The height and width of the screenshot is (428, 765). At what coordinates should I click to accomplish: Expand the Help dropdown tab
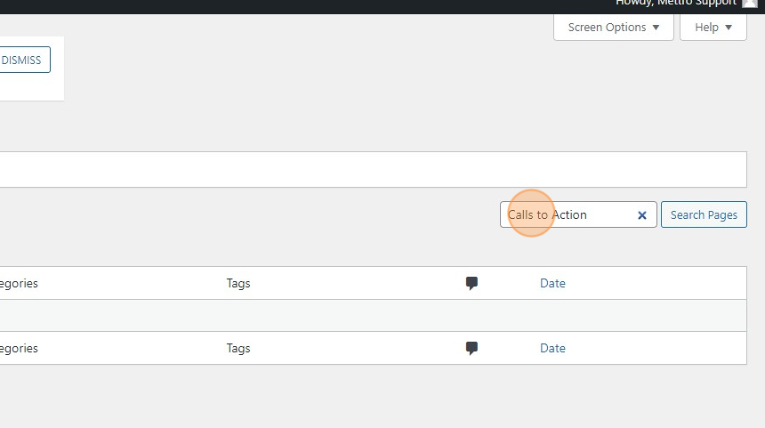point(713,28)
